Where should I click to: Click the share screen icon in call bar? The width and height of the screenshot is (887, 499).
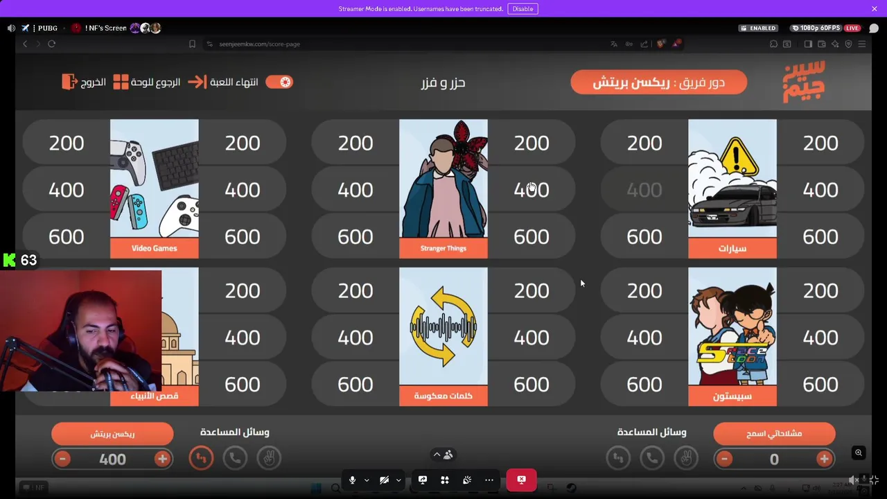coord(422,480)
